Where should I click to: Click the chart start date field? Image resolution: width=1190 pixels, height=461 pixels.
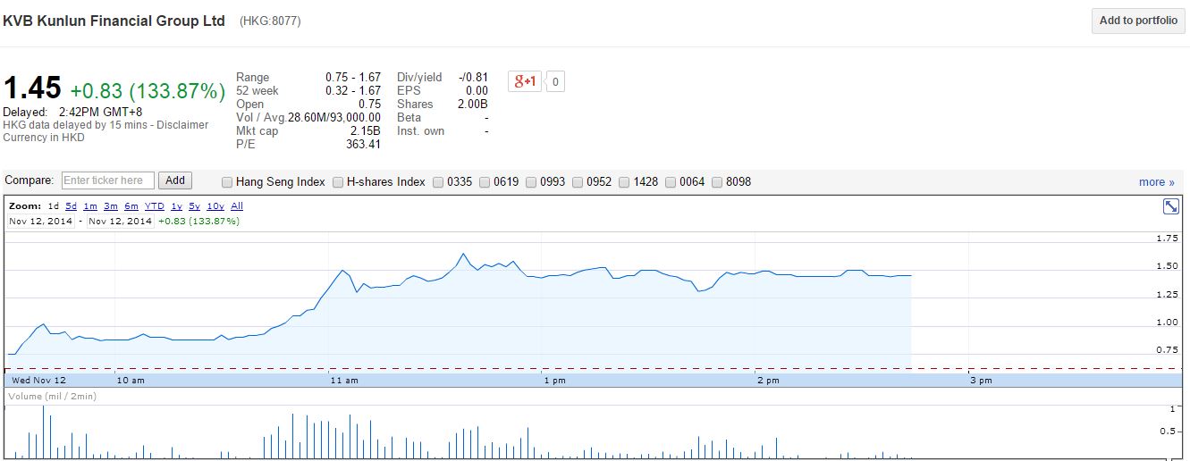(x=42, y=221)
